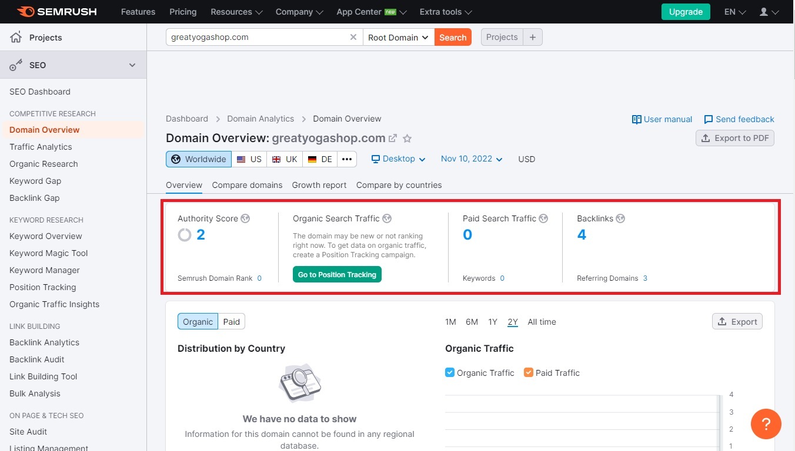This screenshot has height=451, width=795.
Task: Set time range to 6M
Action: pos(472,322)
